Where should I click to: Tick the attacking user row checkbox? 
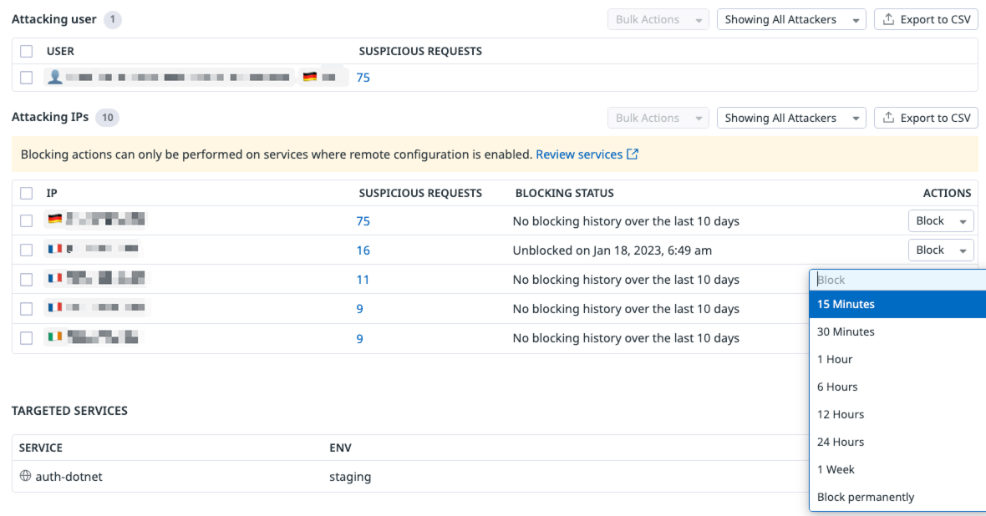27,78
